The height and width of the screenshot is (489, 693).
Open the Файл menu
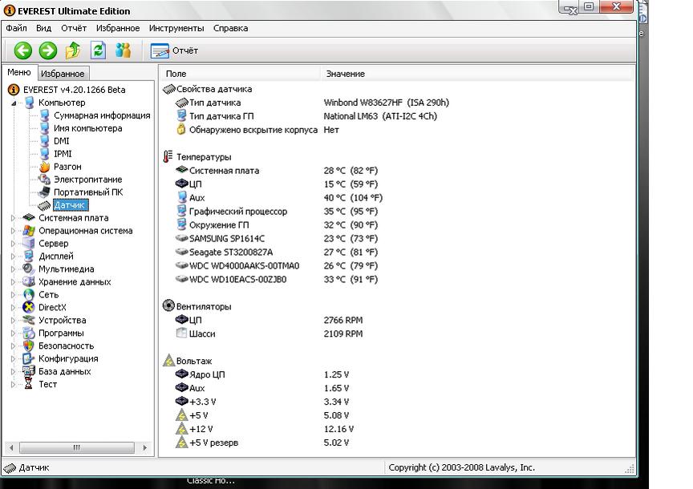pos(16,28)
